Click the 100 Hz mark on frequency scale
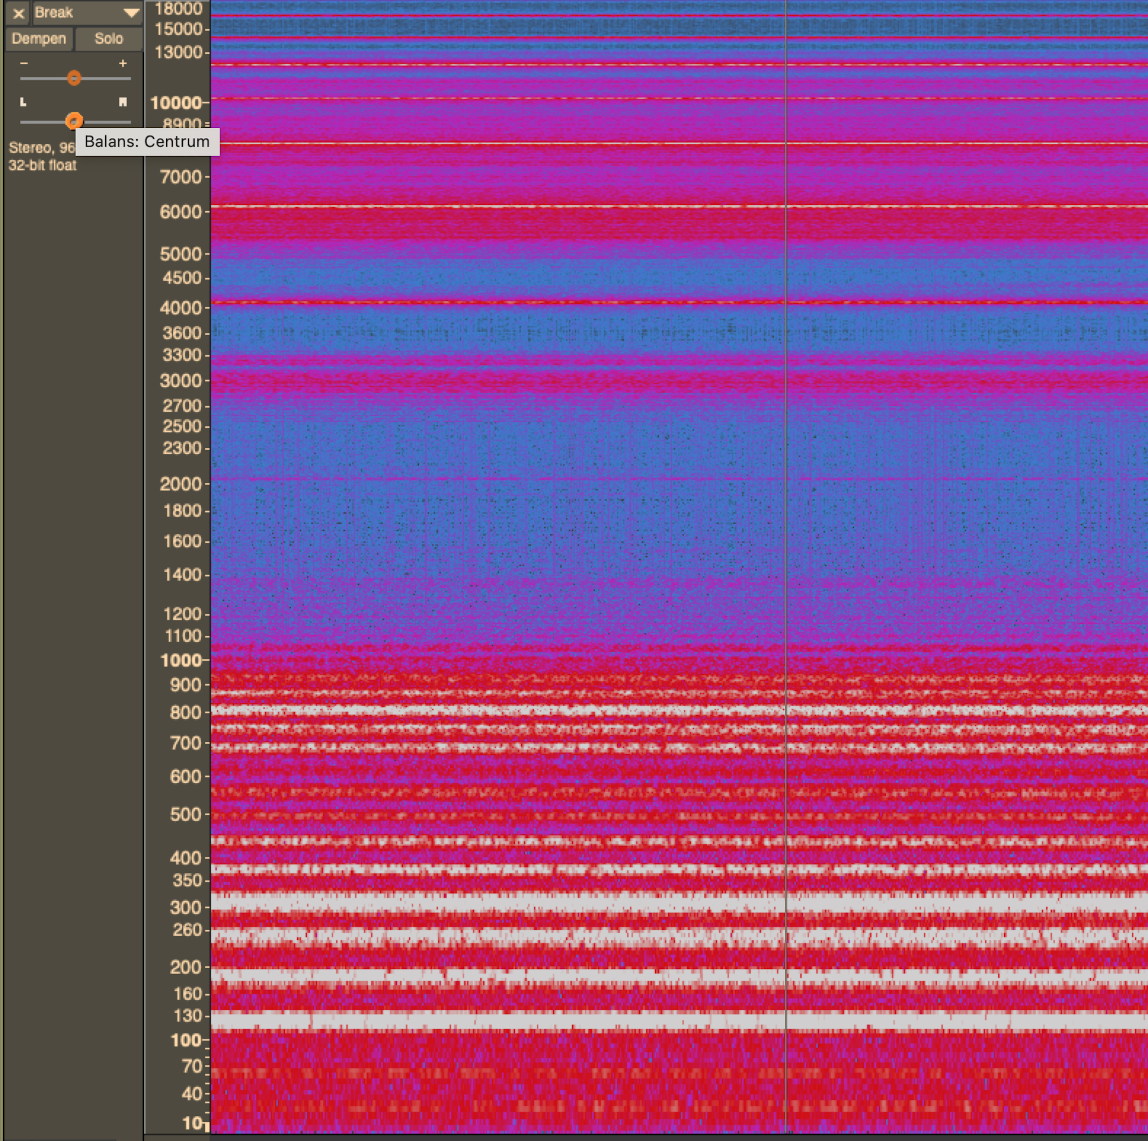 point(186,1040)
